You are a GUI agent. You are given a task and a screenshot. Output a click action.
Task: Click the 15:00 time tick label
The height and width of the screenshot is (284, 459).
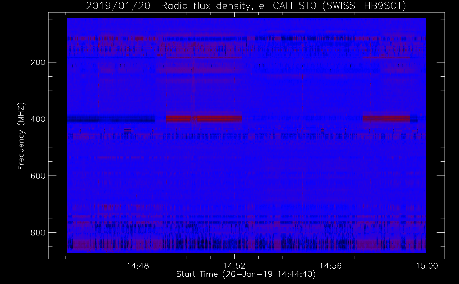pos(427,266)
